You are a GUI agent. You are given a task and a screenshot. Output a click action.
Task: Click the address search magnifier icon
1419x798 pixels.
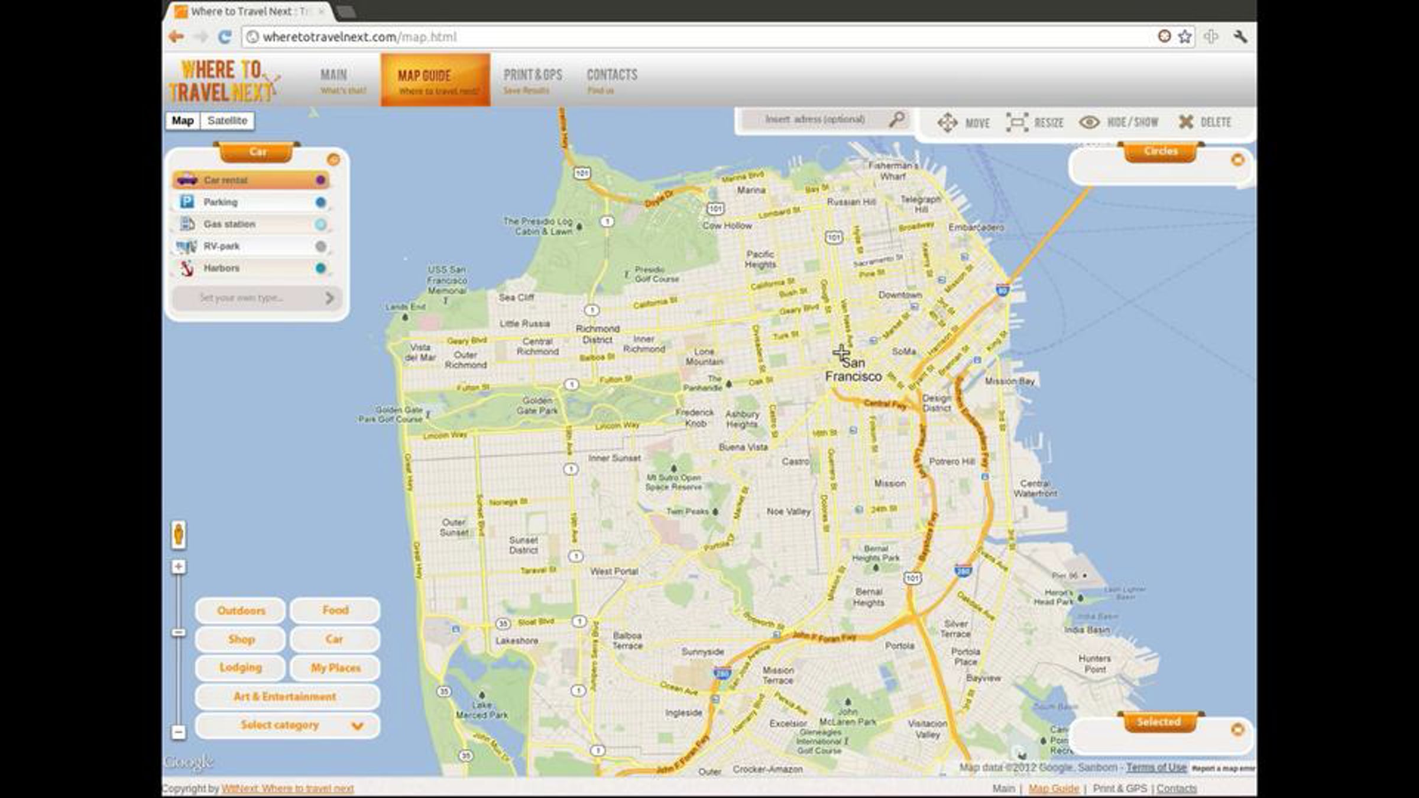pos(897,119)
